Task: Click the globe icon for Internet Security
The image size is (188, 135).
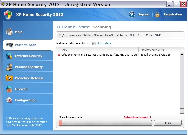Action: [9, 56]
